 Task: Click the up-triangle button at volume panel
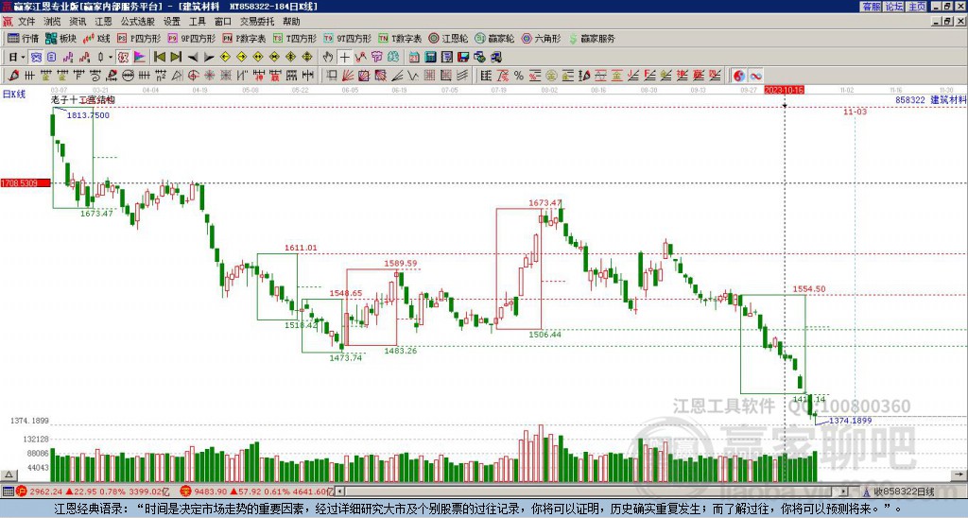[9, 475]
